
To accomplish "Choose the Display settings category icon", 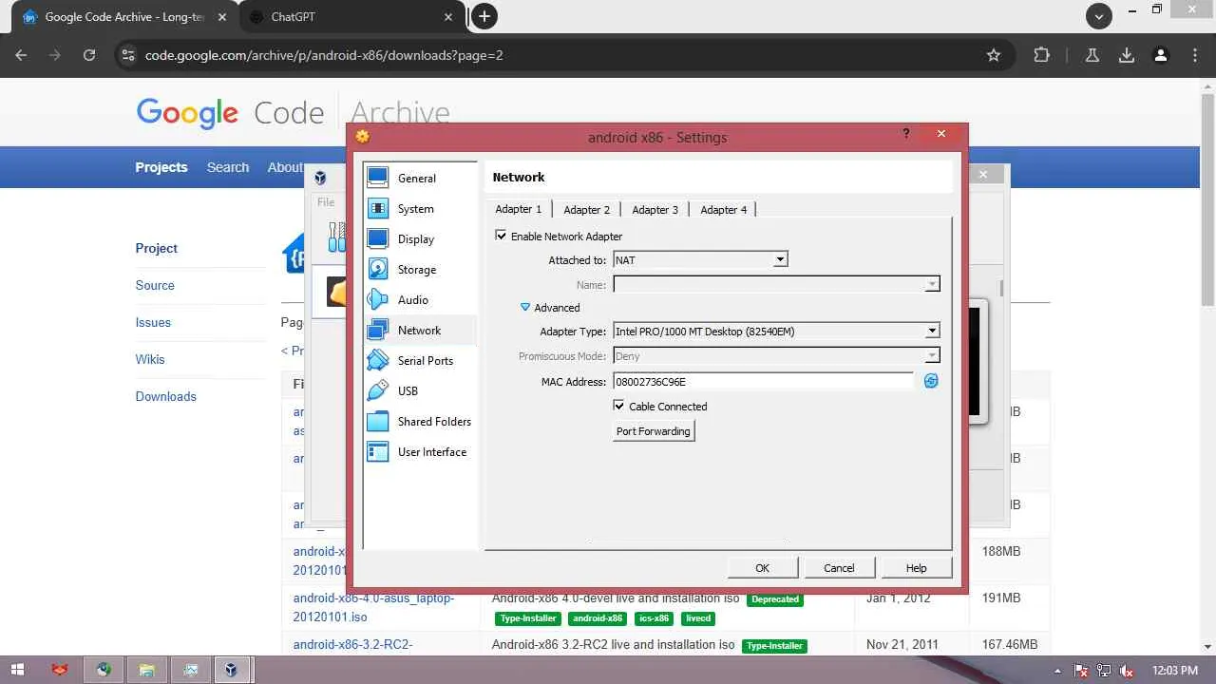I will [378, 238].
